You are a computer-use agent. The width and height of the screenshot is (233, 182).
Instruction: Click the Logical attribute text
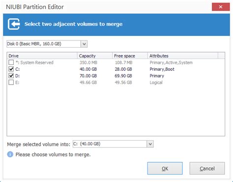[x=156, y=83]
